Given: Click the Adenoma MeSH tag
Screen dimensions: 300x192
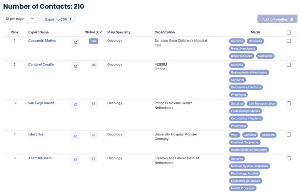Looking at the screenshot, I should 268,135.
